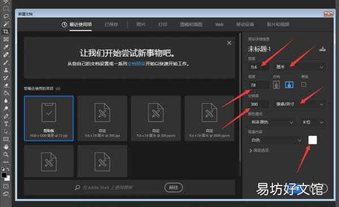
Task: Click the width field showing 11.6
Action: [259, 67]
